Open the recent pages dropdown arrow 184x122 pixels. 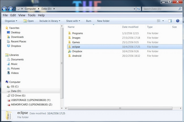pyautogui.click(x=14, y=9)
